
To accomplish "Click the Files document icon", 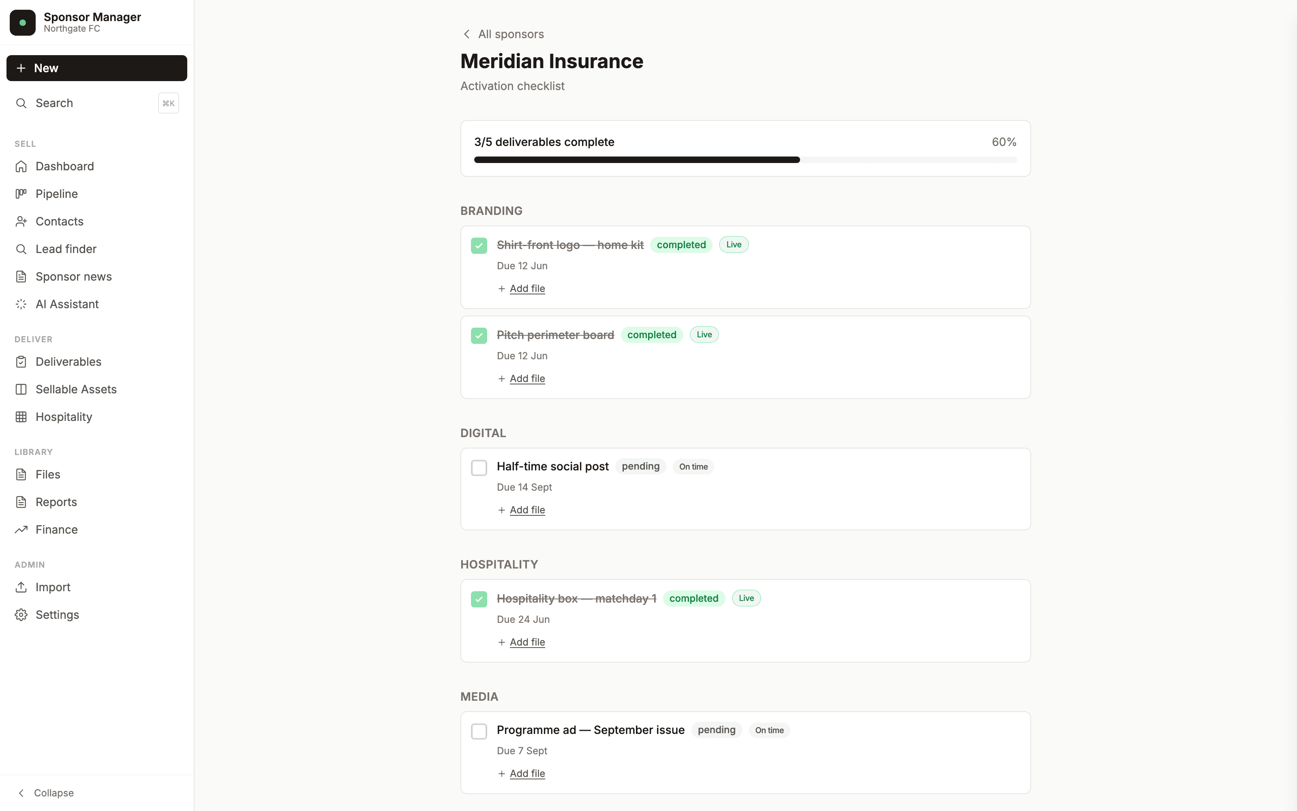I will (21, 474).
